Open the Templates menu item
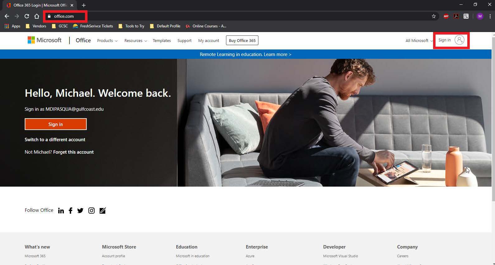 [x=162, y=41]
